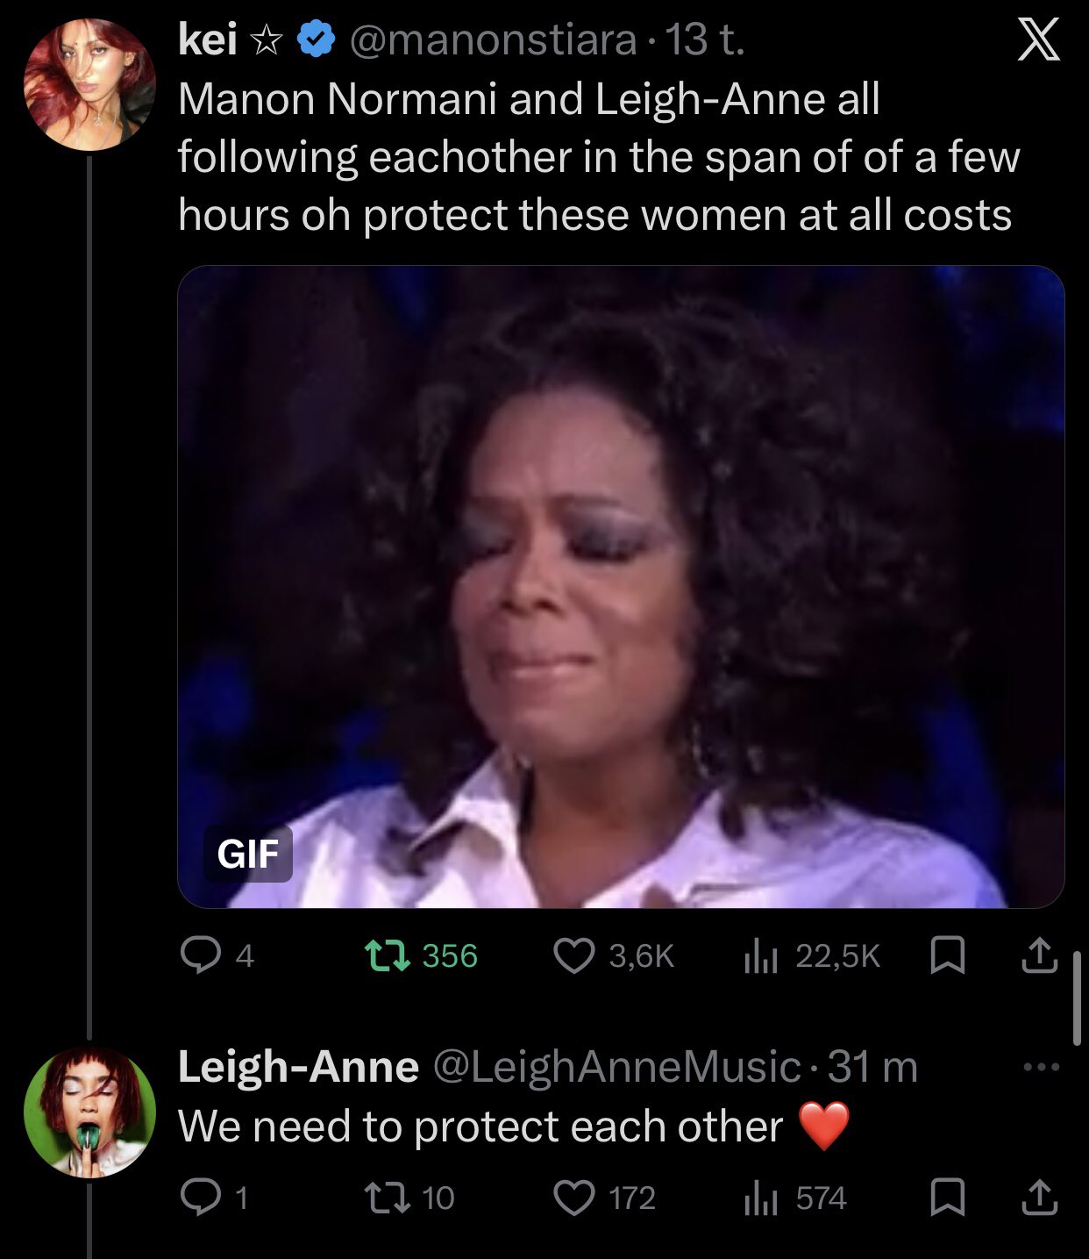Open more options on Leigh-Anne's reply

click(x=1041, y=1068)
